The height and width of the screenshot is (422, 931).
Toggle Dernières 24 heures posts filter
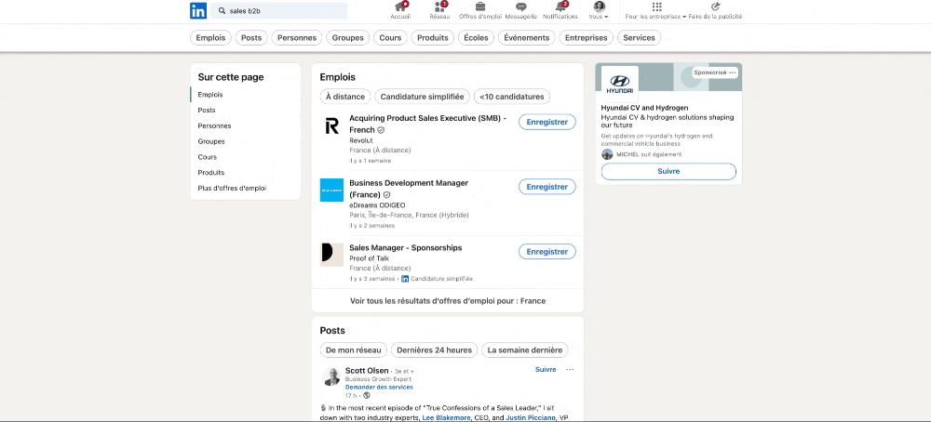click(x=434, y=350)
